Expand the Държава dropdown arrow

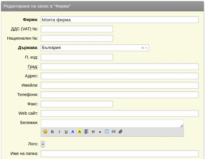click(146, 48)
